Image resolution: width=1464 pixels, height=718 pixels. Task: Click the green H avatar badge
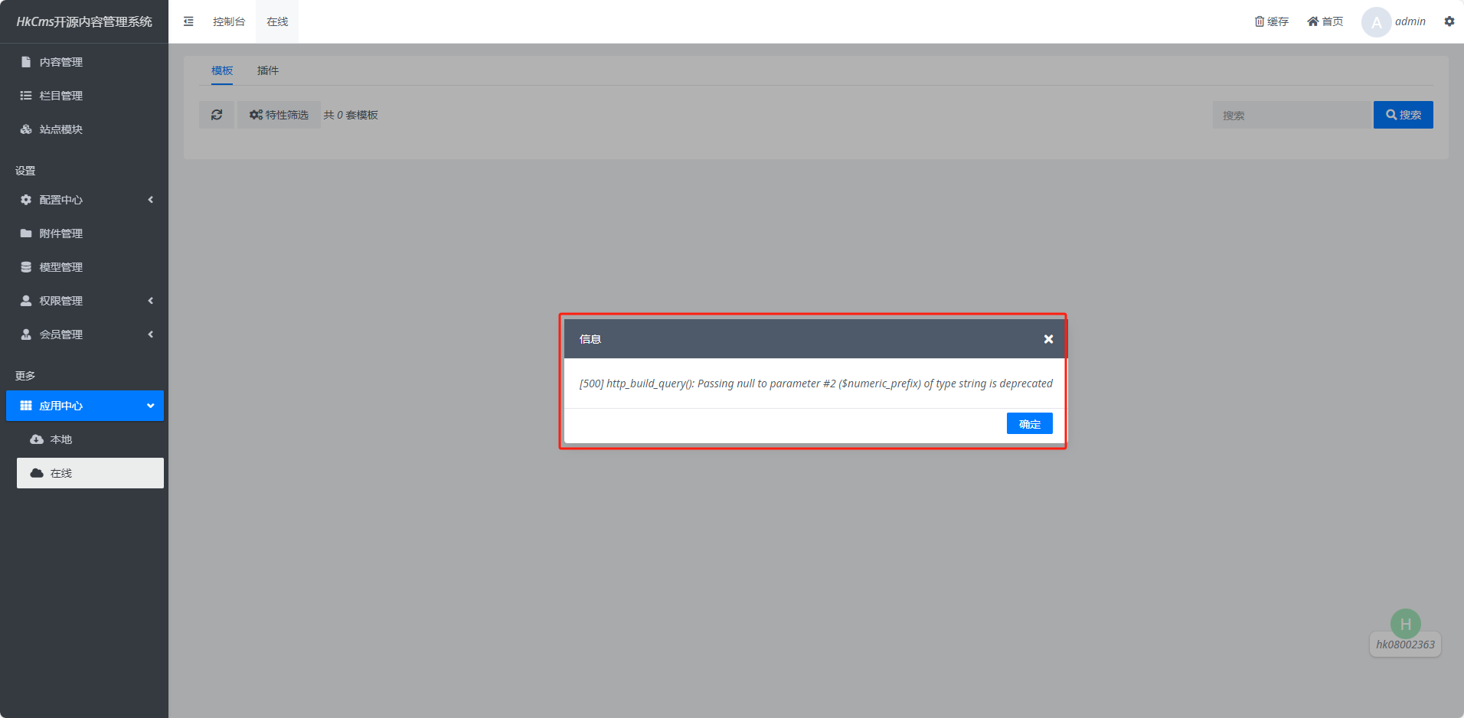[x=1406, y=624]
